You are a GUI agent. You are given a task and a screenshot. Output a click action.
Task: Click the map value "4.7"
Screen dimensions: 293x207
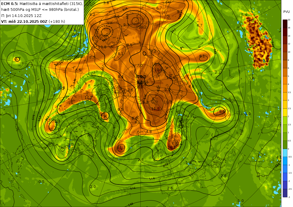[x=200, y=25]
